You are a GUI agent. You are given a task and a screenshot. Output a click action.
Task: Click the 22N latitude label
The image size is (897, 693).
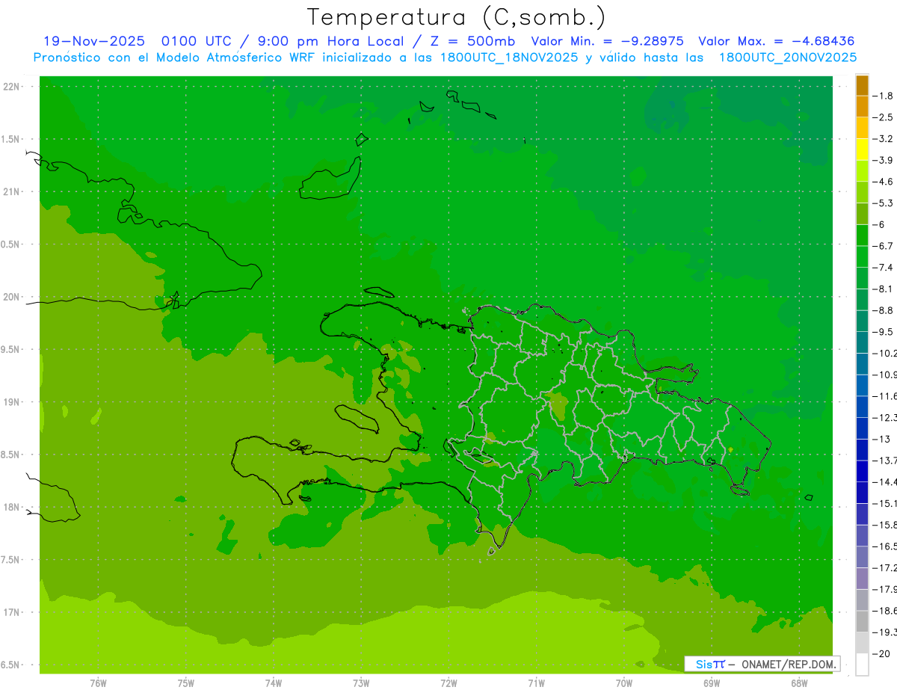coord(11,87)
